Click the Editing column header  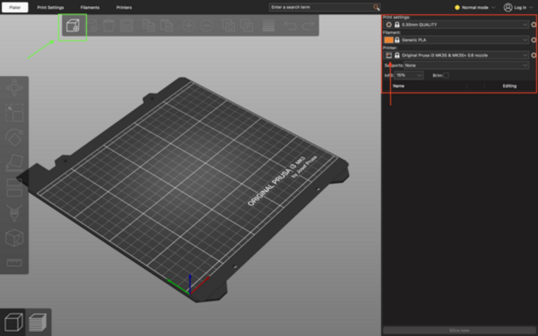510,86
